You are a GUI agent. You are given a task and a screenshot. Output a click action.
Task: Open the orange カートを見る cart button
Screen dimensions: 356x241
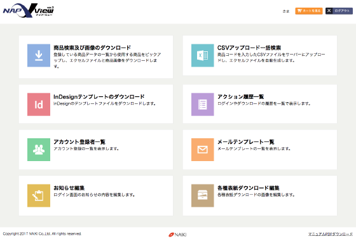[x=309, y=11]
